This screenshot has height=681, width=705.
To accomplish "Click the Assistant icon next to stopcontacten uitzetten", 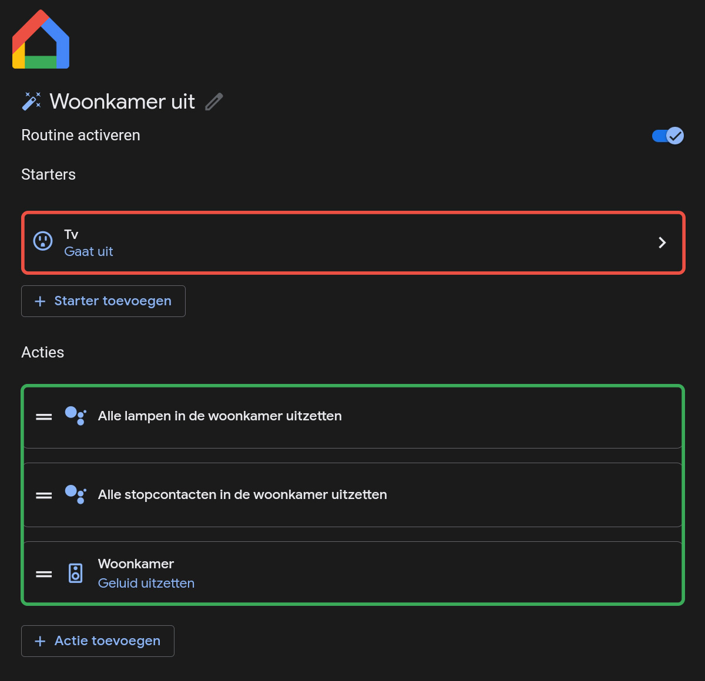I will [76, 495].
